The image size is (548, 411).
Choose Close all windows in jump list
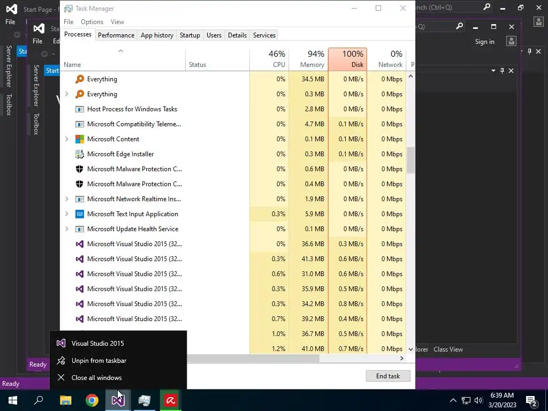coord(118,377)
